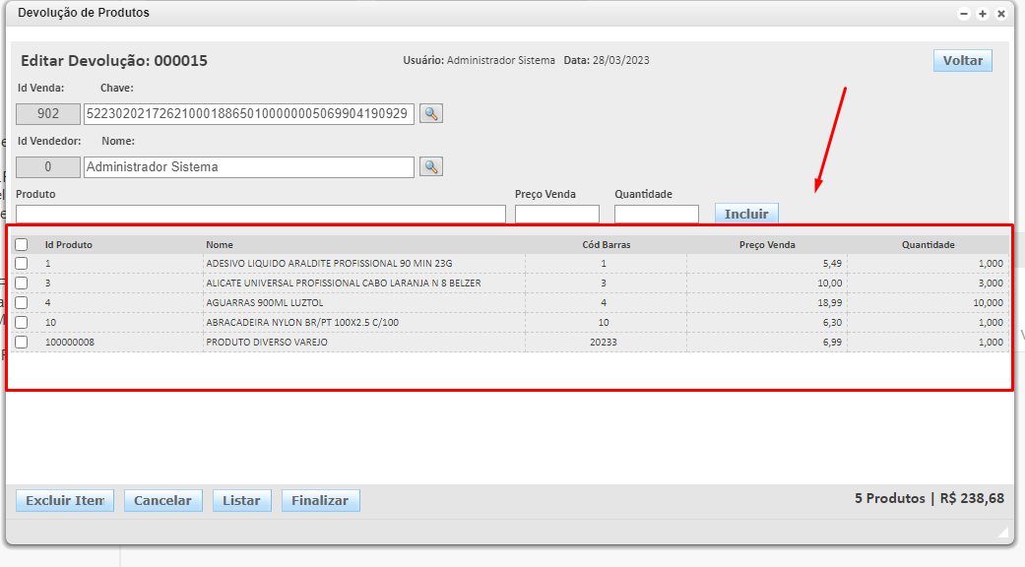Open the Listar button
1025x567 pixels.
(x=241, y=501)
